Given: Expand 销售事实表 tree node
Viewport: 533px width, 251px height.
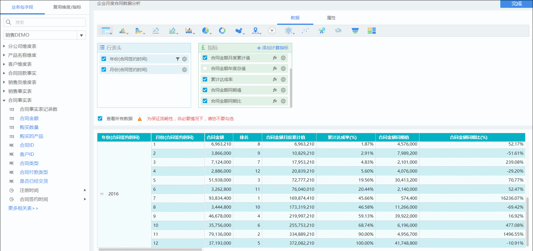Looking at the screenshot, I should [x=4, y=91].
